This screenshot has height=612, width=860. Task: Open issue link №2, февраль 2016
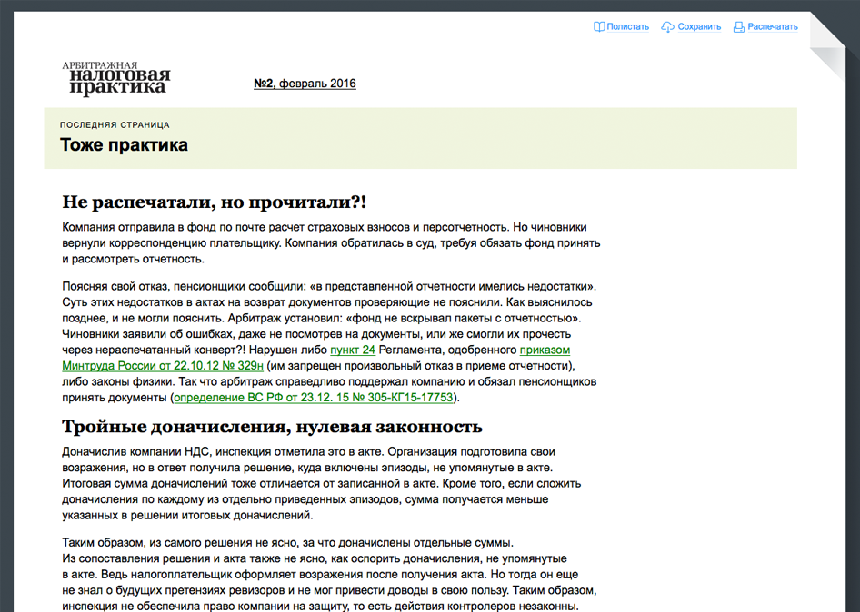pos(305,84)
